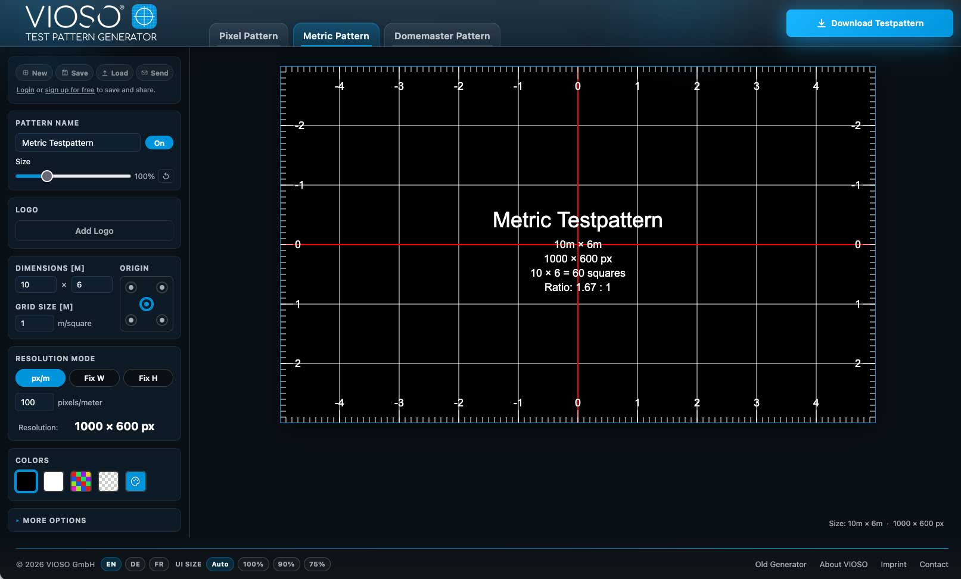This screenshot has height=579, width=961.
Task: Adjust the pattern name Size slider
Action: click(73, 176)
